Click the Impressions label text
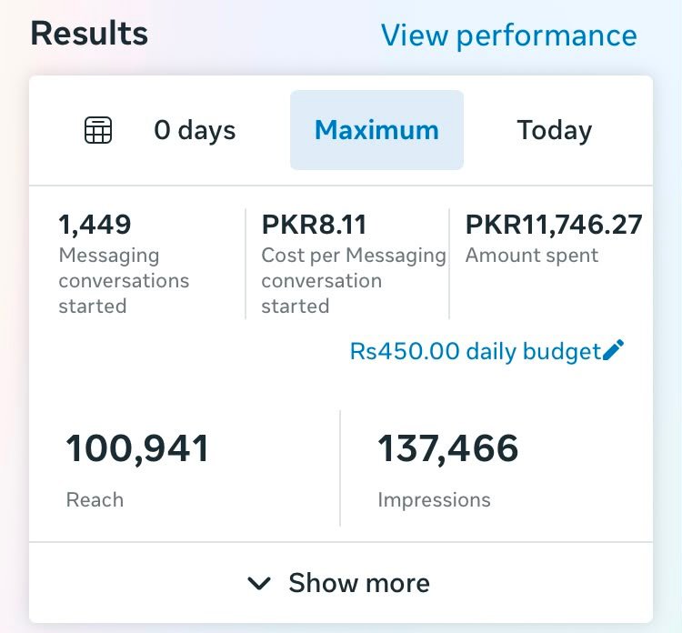This screenshot has width=682, height=633. coord(434,500)
